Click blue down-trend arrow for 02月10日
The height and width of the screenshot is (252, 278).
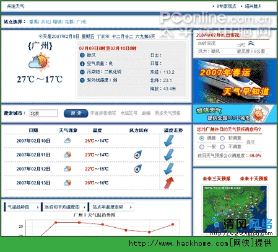tap(169, 141)
